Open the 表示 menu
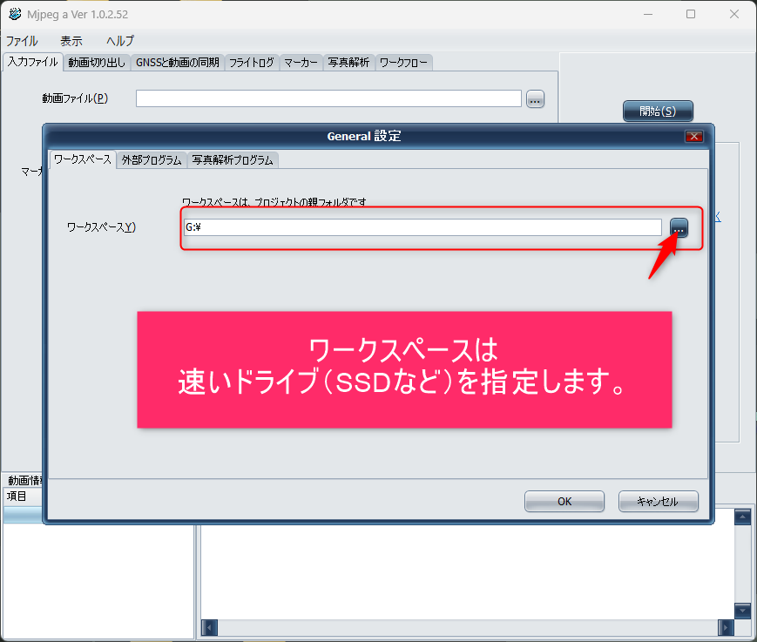Screen dimensions: 757x642 [x=71, y=41]
